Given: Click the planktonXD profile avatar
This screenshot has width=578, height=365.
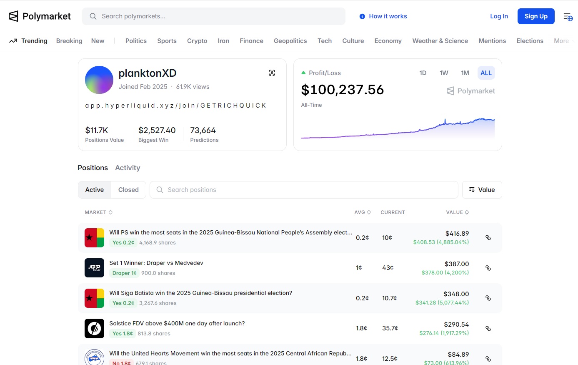Looking at the screenshot, I should 99,80.
